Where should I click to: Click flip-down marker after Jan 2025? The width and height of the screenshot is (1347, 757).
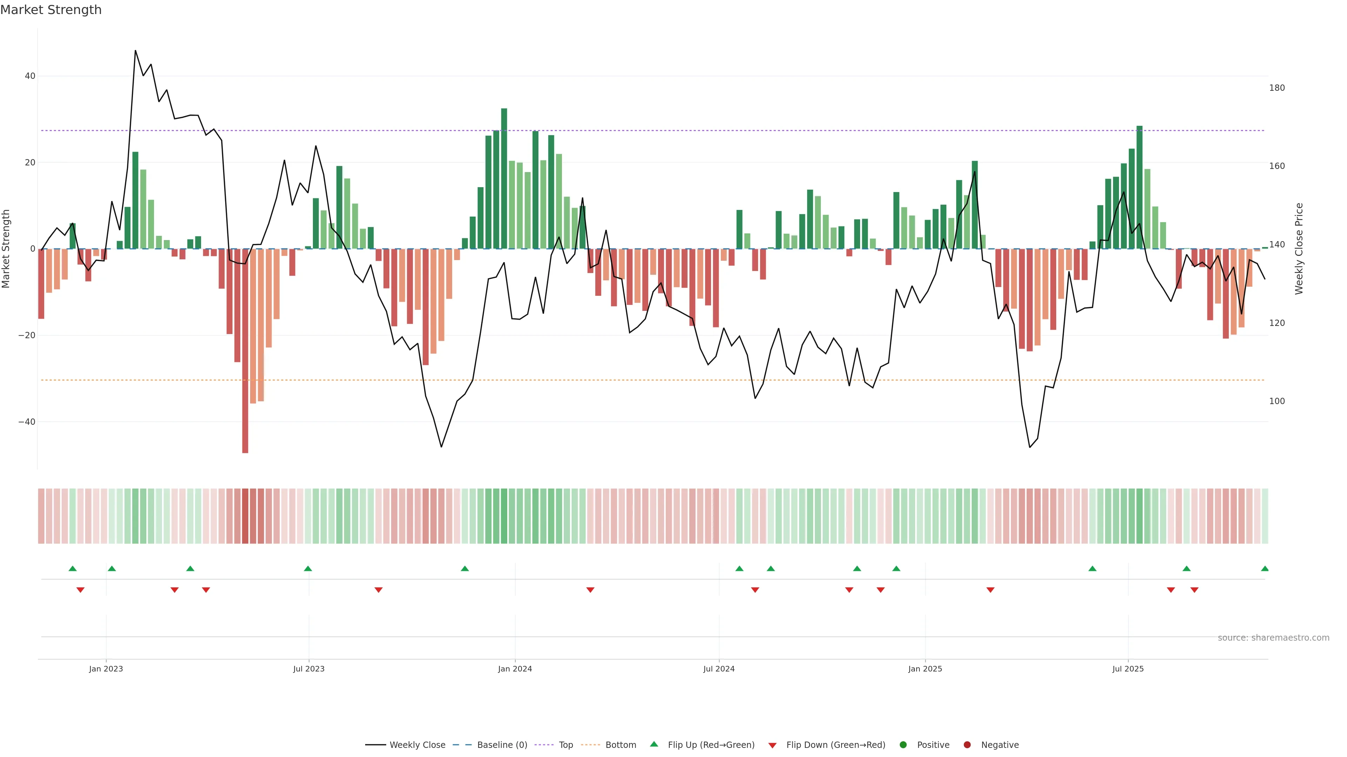[x=990, y=590]
